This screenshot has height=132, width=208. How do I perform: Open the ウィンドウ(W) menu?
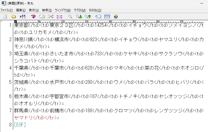63,10
